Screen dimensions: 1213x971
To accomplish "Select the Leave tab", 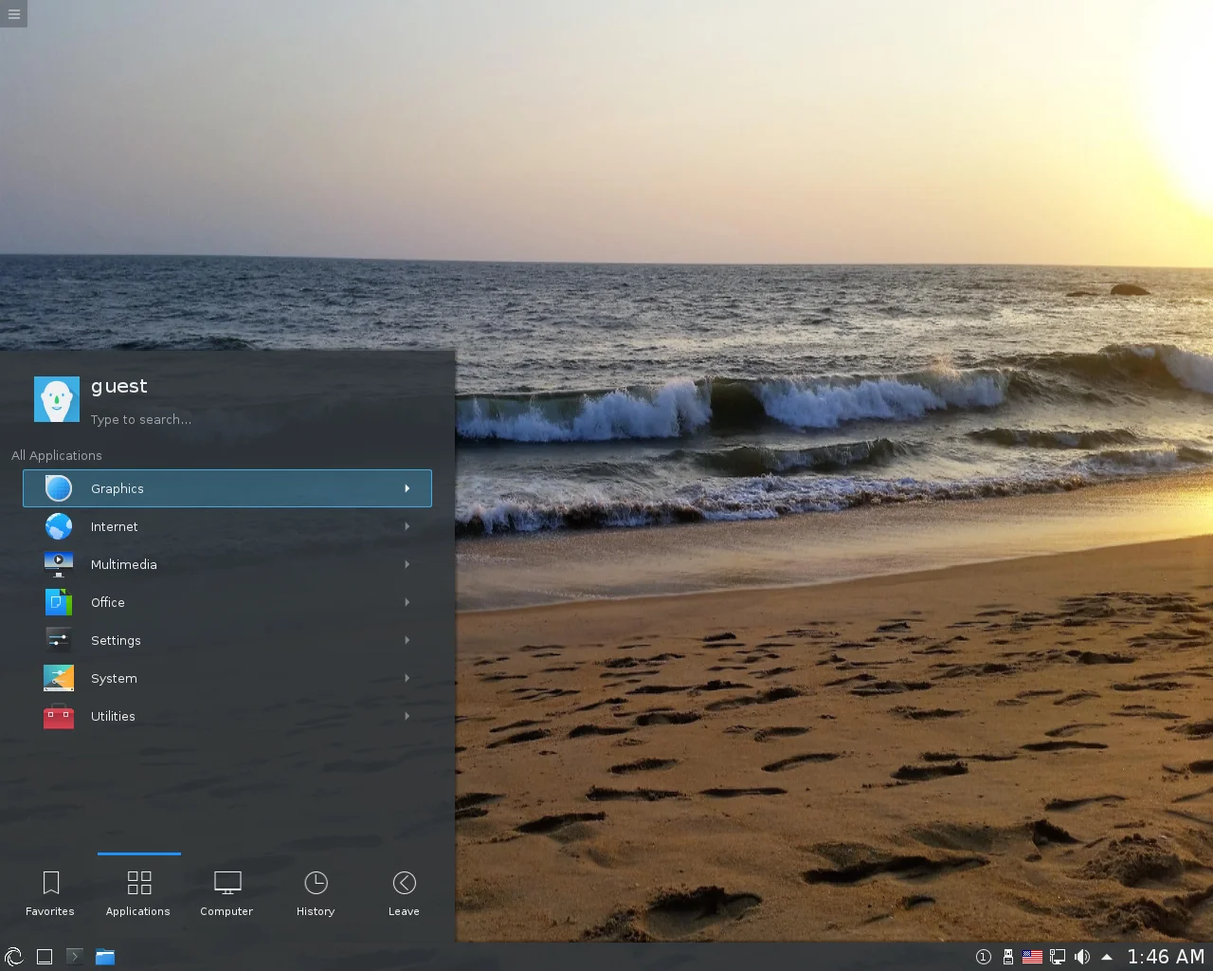I will pyautogui.click(x=404, y=893).
